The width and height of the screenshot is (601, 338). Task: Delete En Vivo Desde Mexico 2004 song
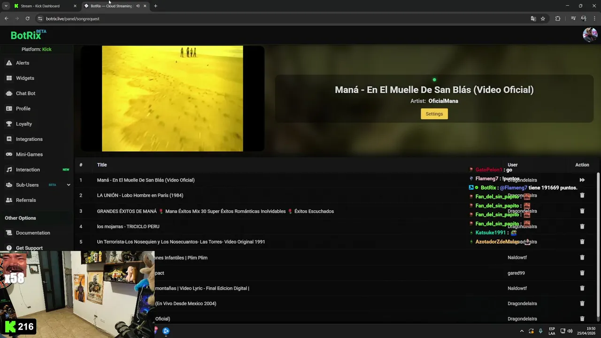tap(582, 303)
